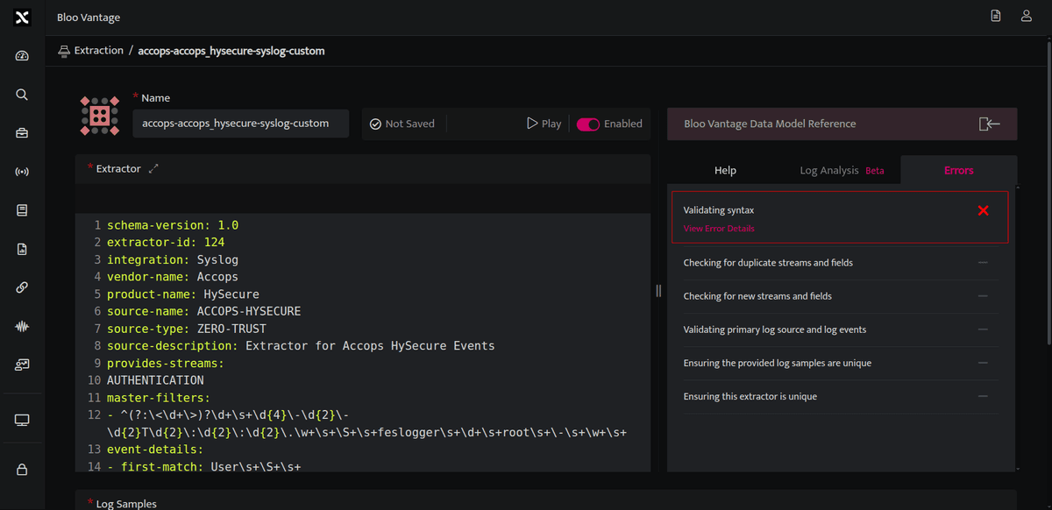The width and height of the screenshot is (1052, 510).
Task: Select the broadcast signal icon in sidebar
Action: coord(23,172)
